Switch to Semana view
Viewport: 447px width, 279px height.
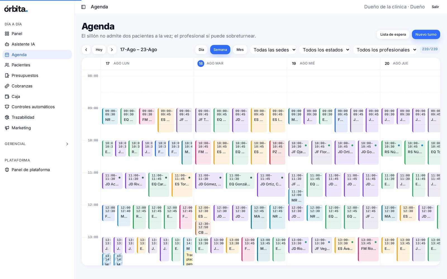(x=220, y=50)
